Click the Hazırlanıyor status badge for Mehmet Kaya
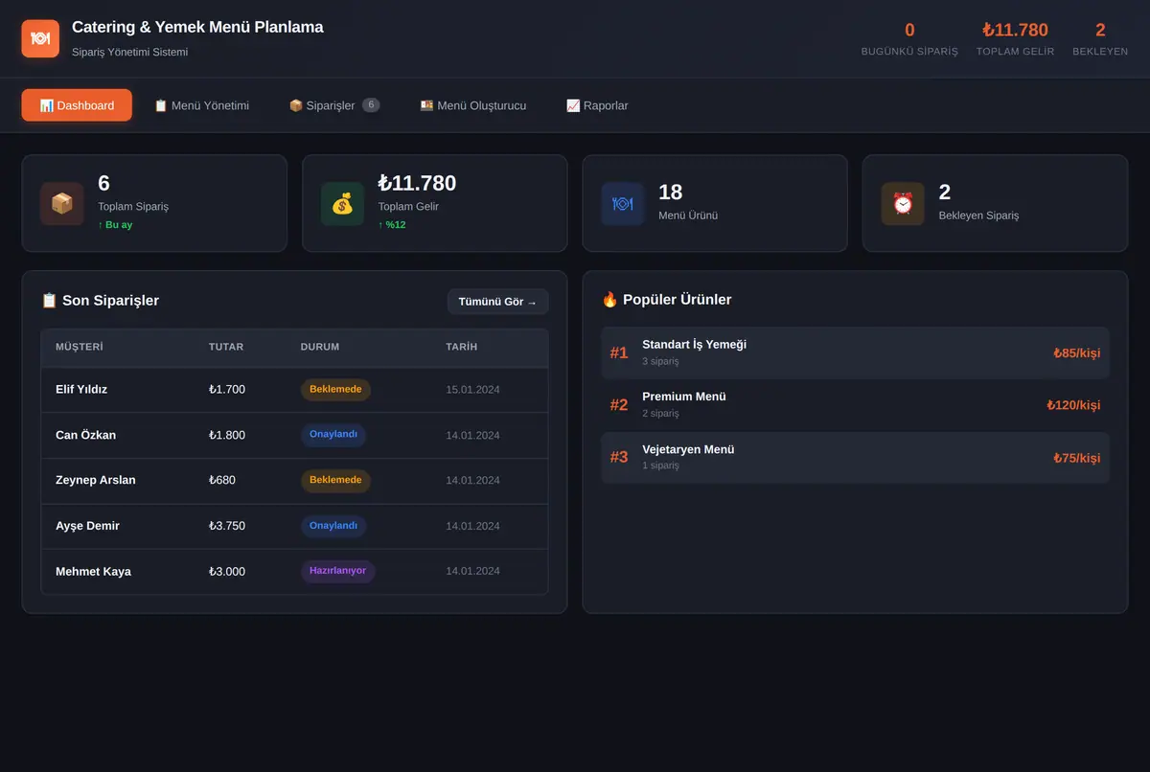Viewport: 1150px width, 772px height. pos(337,572)
